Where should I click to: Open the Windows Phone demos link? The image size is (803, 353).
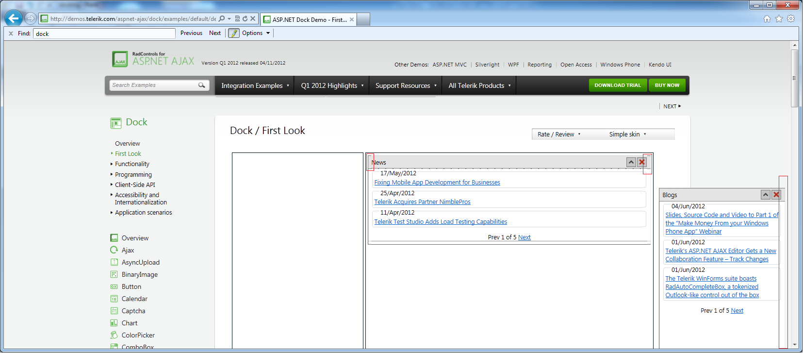click(620, 65)
